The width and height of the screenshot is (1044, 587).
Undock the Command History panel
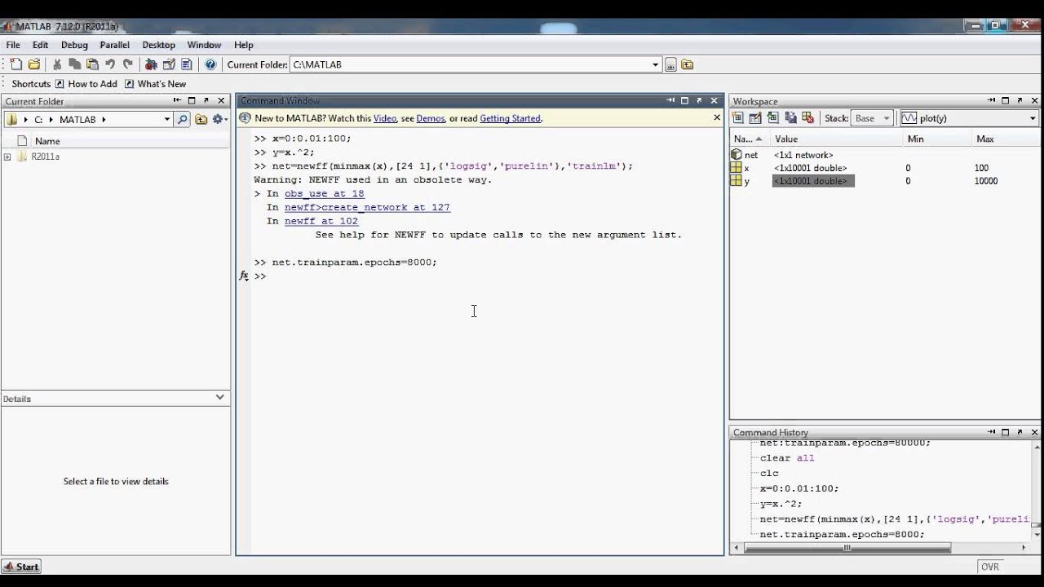point(1021,432)
